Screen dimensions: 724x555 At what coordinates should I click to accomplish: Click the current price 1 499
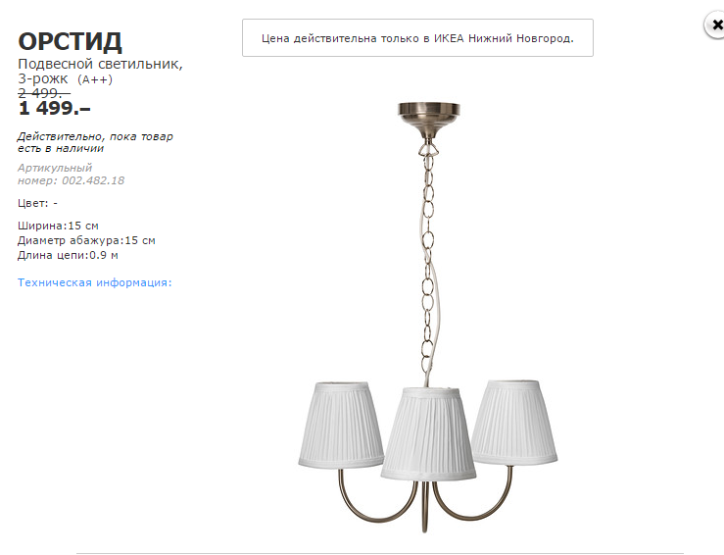pos(54,108)
